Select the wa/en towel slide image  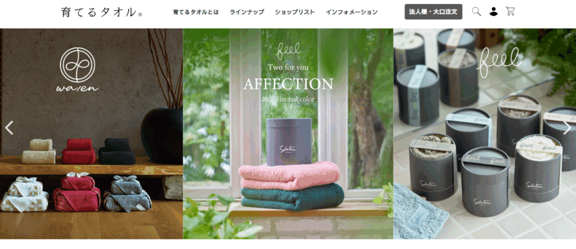pos(92,134)
